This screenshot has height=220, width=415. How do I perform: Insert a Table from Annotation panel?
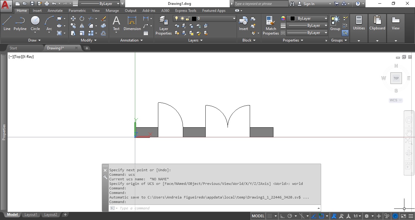pos(146,33)
